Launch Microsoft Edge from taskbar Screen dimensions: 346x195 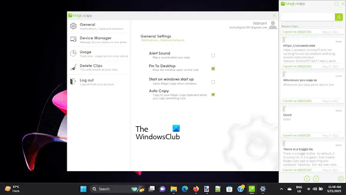click(x=185, y=189)
